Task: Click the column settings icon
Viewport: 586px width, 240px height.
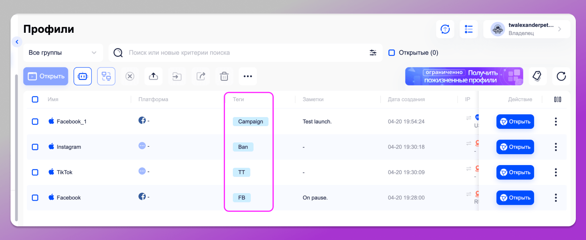Action: coord(557,100)
